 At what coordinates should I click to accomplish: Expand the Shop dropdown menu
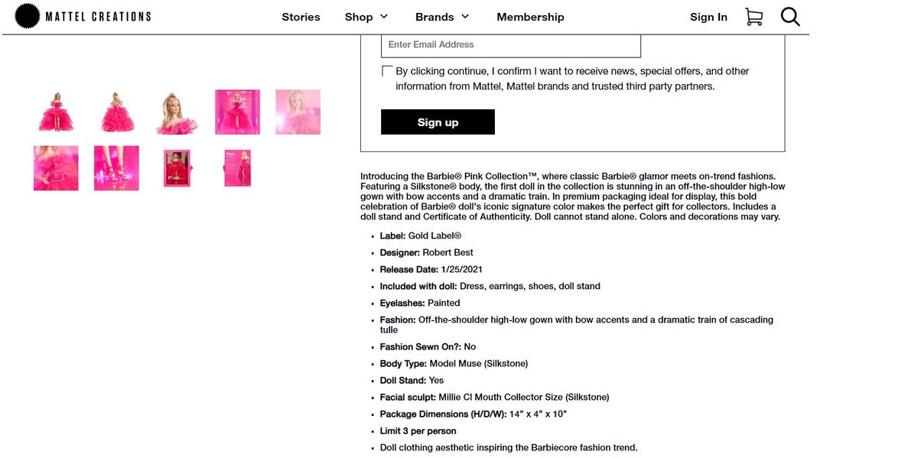(x=365, y=16)
